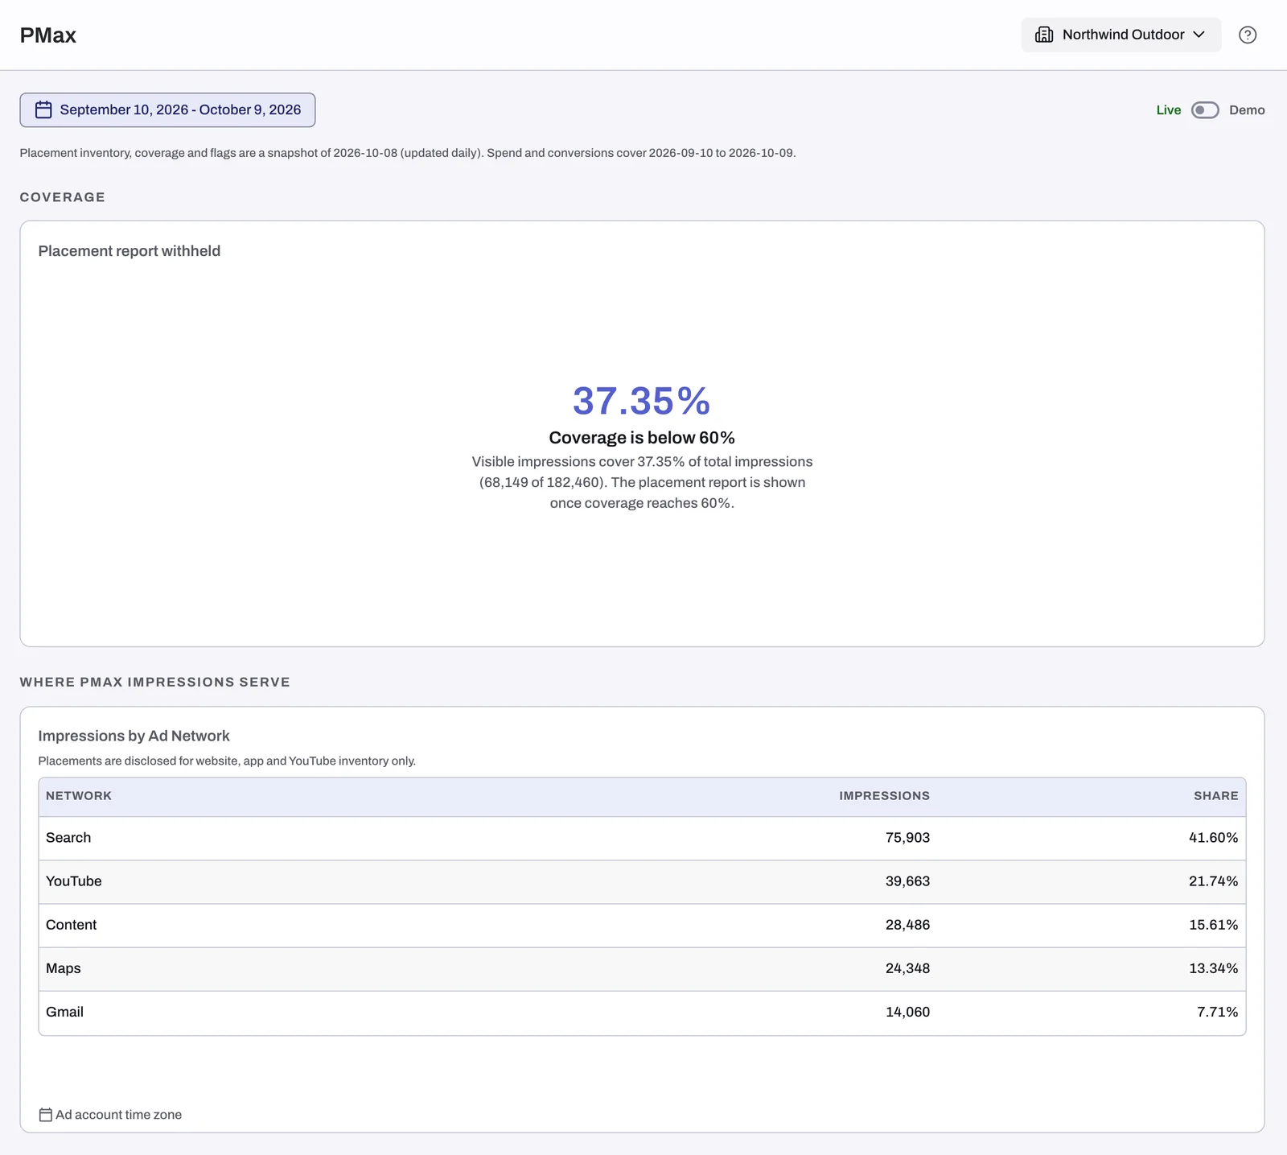Expand the Northwind Outdoor account chevron
This screenshot has width=1287, height=1155.
tap(1199, 35)
